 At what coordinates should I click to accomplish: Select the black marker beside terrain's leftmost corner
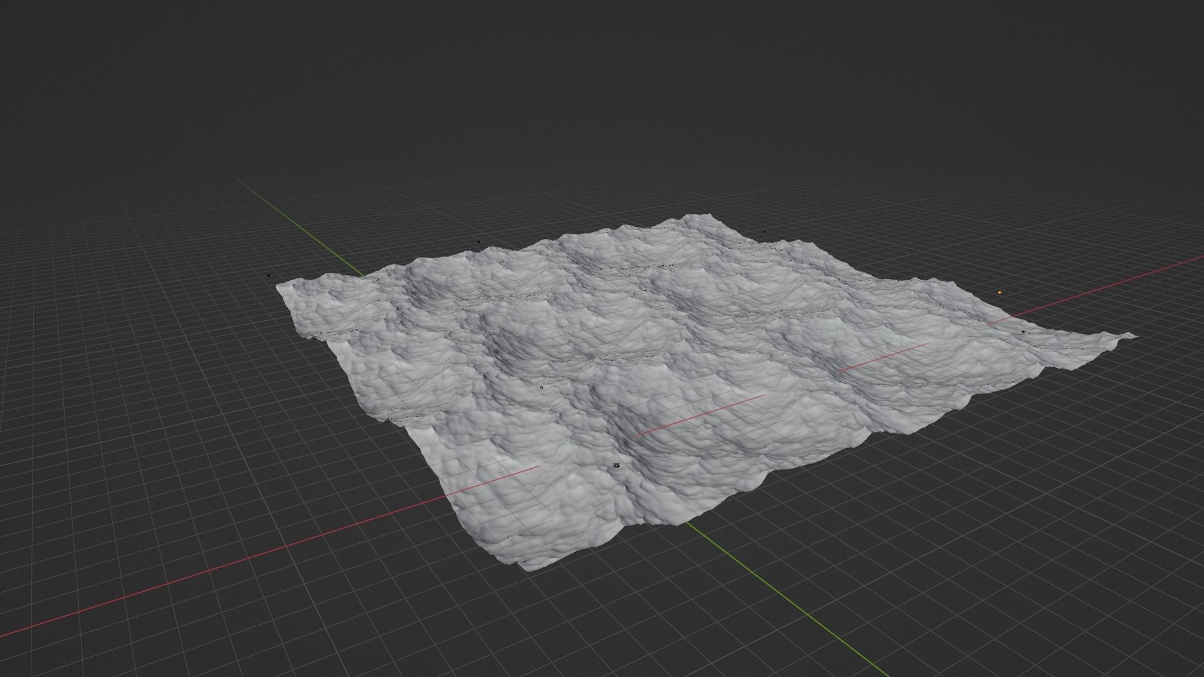(x=269, y=275)
